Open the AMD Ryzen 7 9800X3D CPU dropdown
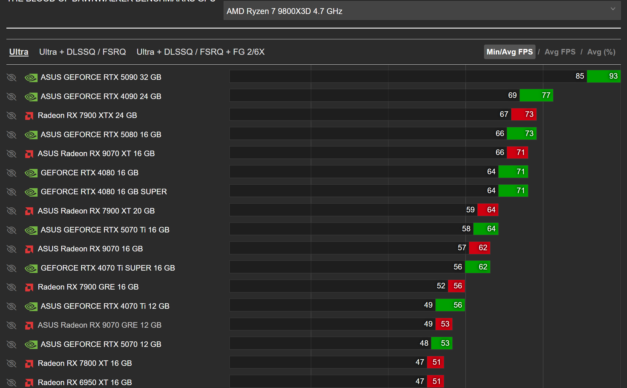627x388 pixels. pos(422,11)
